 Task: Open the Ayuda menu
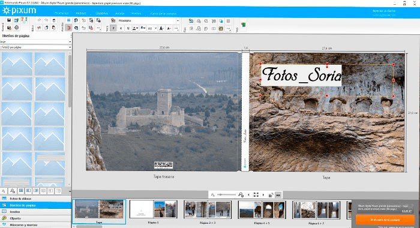(120, 13)
